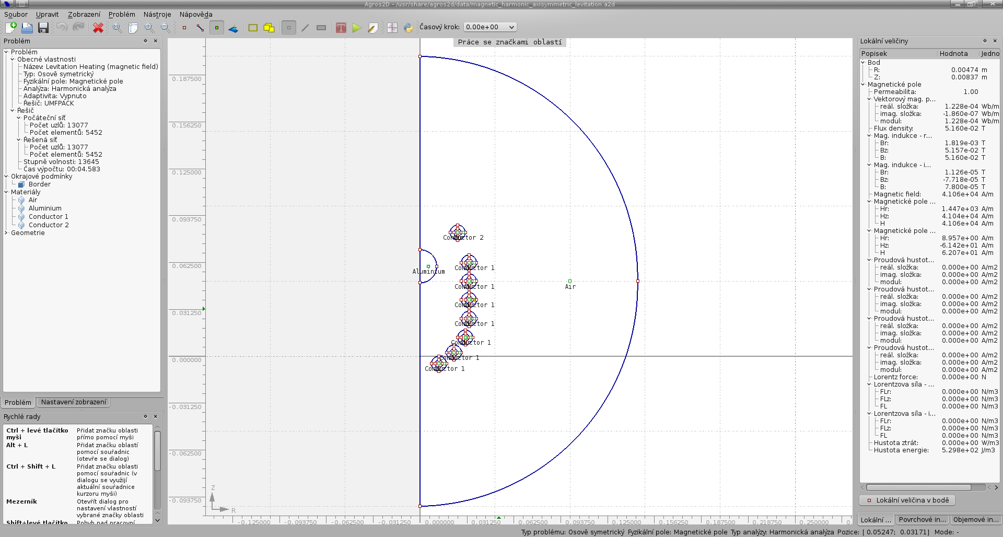1003x537 pixels.
Task: Click the horizontal scrollbar in Lokální veličiny
Action: pyautogui.click(x=918, y=487)
